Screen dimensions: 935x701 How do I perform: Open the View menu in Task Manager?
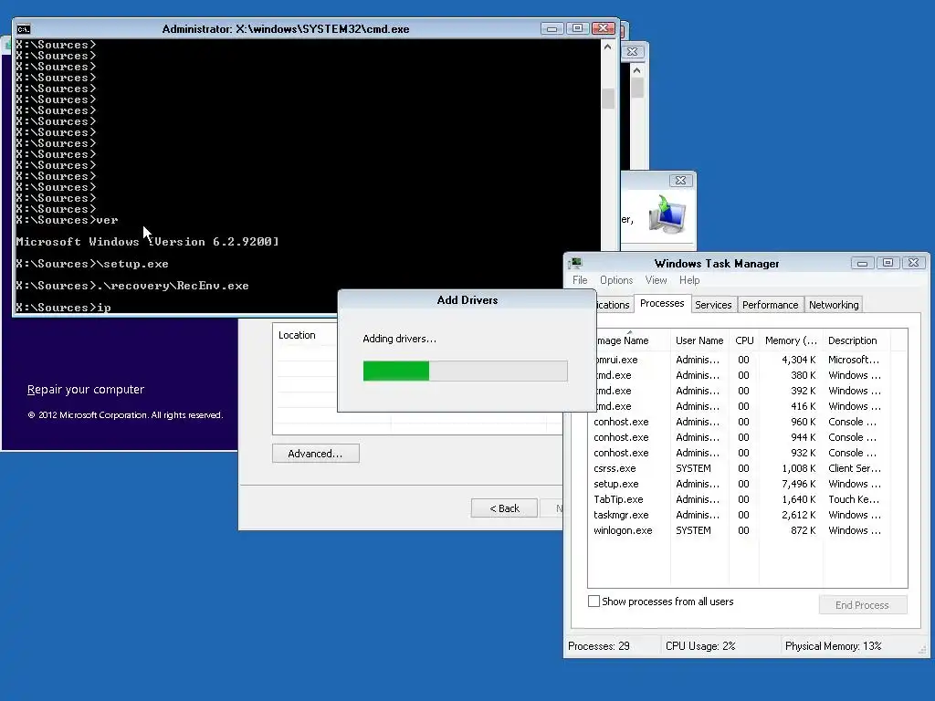pos(656,280)
